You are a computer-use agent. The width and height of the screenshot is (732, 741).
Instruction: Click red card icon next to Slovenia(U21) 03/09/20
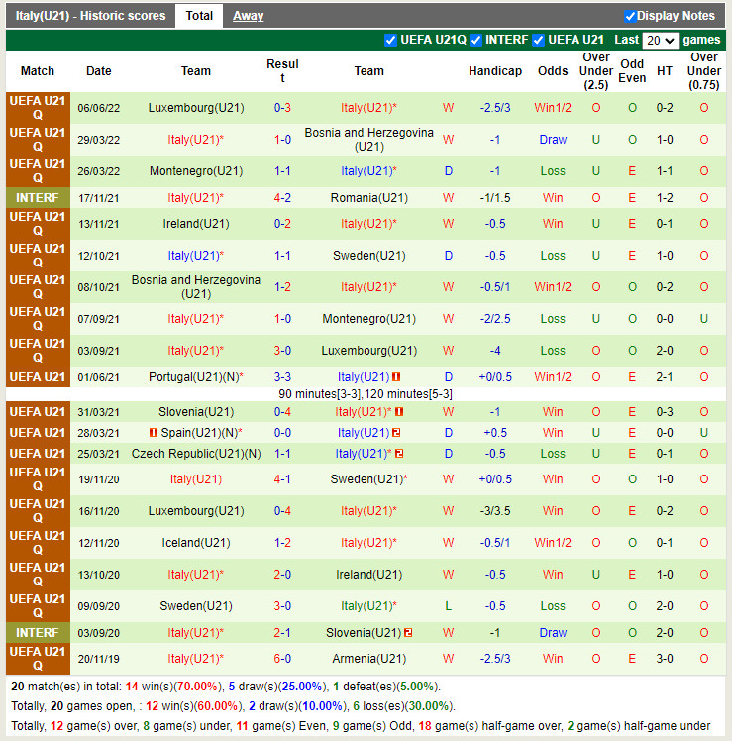coord(407,633)
